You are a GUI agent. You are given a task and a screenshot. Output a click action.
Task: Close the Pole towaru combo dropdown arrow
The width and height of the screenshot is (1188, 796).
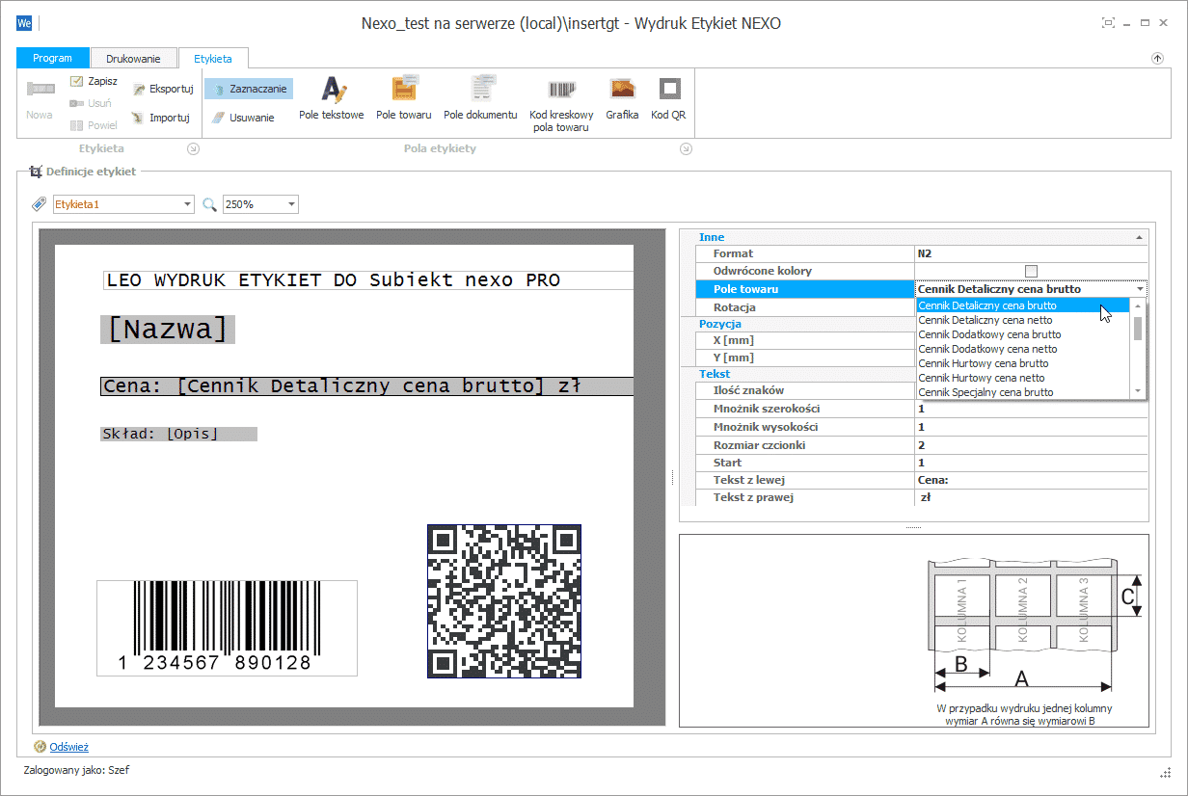coord(1141,289)
